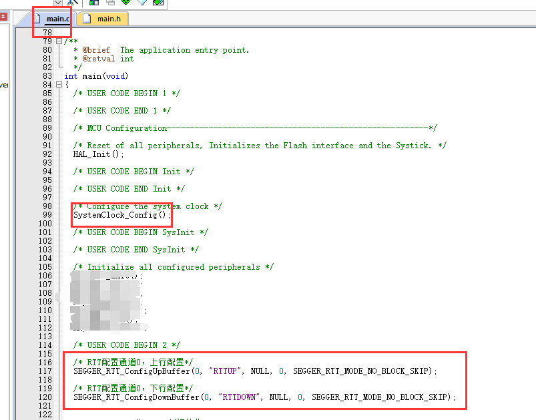Collapse the main function body at line 84
536x420 pixels.
[x=60, y=84]
